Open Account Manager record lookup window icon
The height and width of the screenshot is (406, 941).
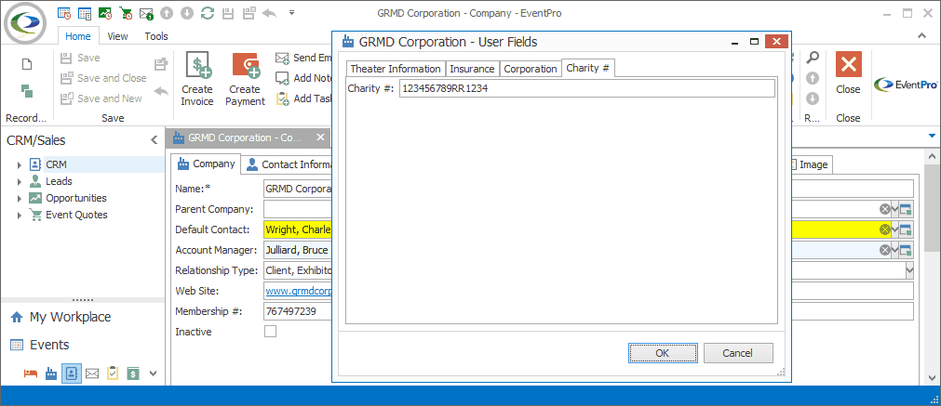[907, 250]
